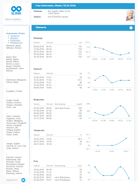Select patient Huber, Erwin

(12, 134)
